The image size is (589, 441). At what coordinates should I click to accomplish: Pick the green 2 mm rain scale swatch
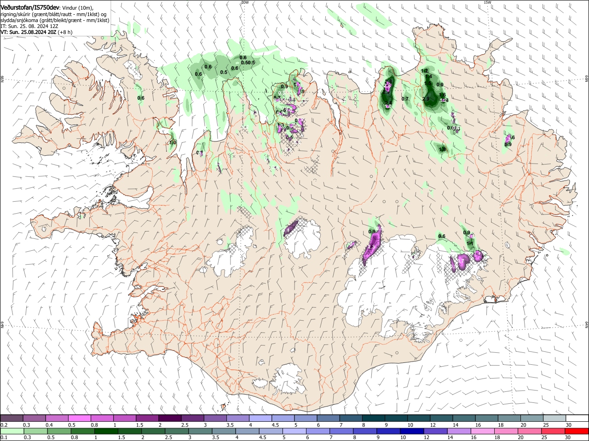(x=153, y=431)
